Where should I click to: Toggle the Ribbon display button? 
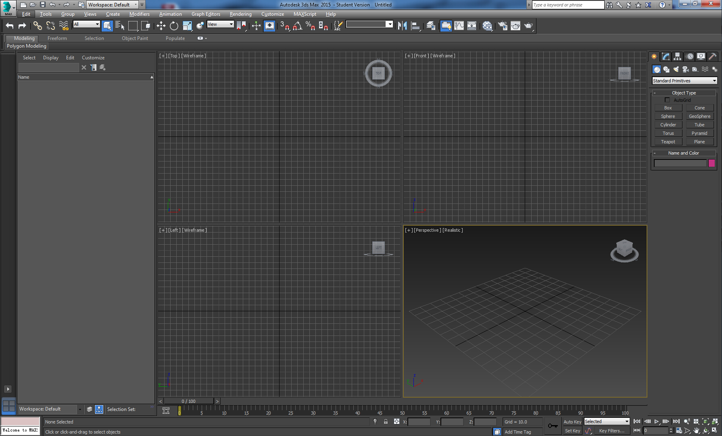(x=446, y=26)
